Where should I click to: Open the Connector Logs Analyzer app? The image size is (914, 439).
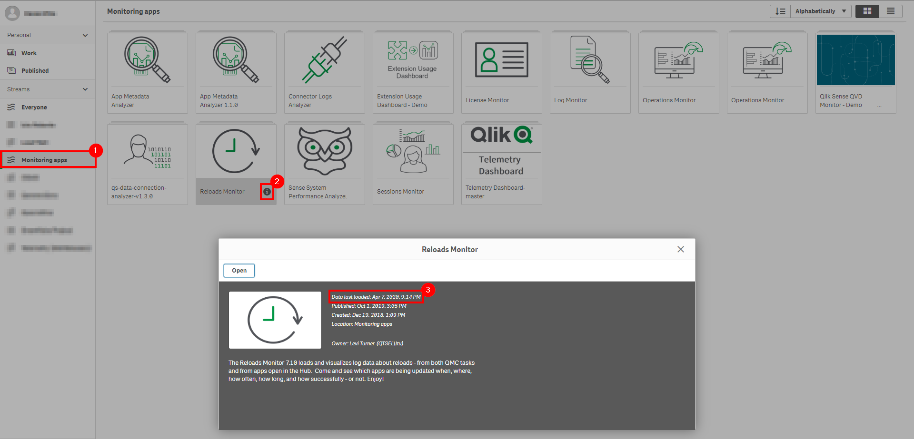point(324,67)
